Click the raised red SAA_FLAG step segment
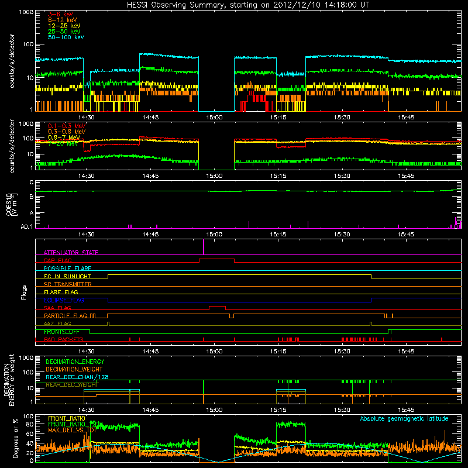 pos(217,307)
